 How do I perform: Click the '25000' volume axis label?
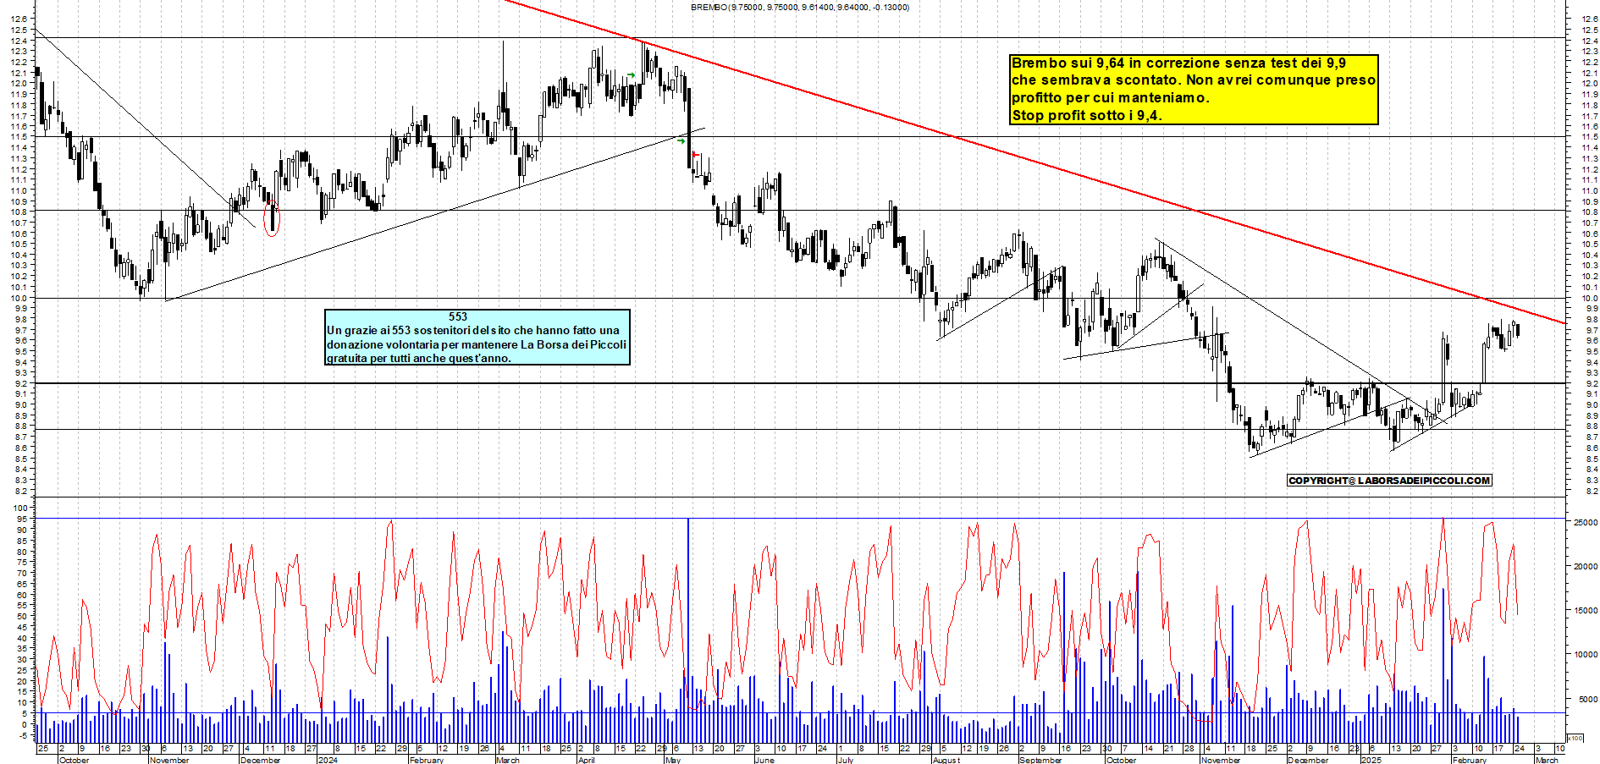pyautogui.click(x=1585, y=523)
